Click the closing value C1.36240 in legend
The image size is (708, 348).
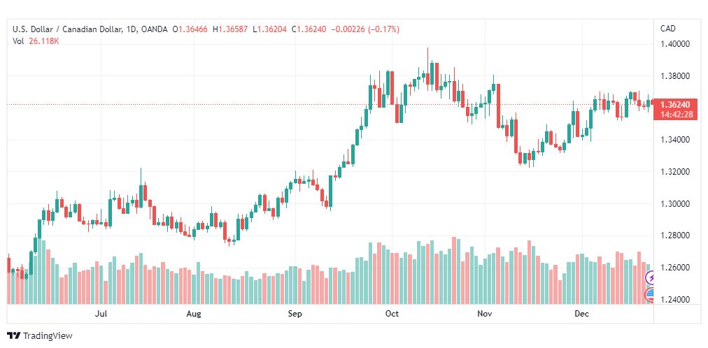click(x=309, y=29)
